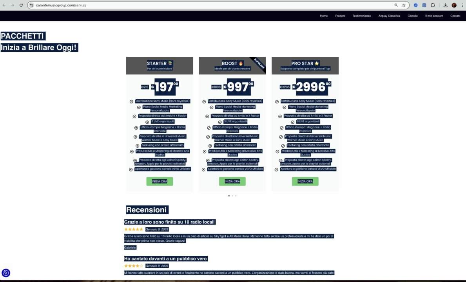Click INIZIA ORA under the STARTER package

coord(160,181)
